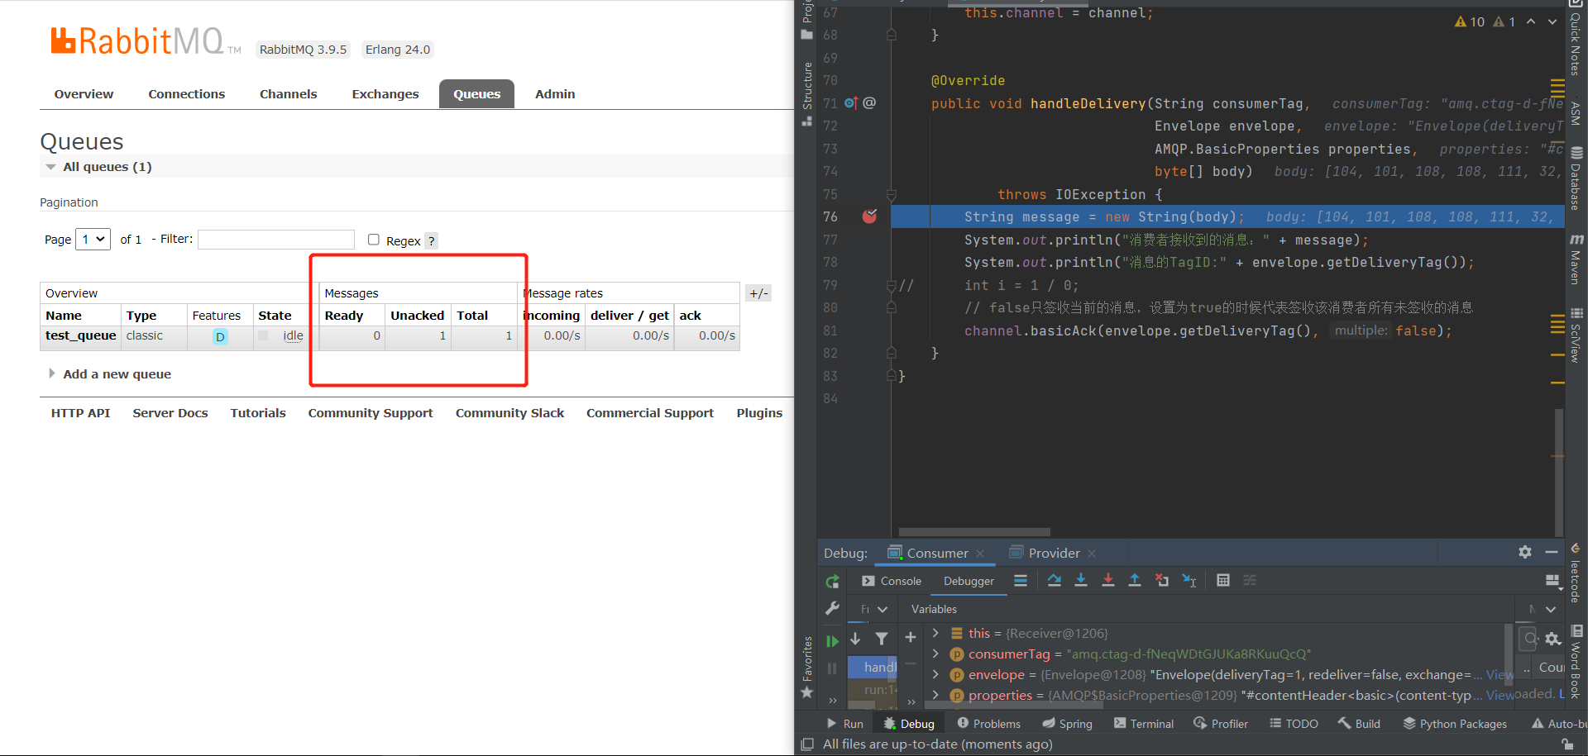
Task: Open Tutorials footer link
Action: pyautogui.click(x=258, y=413)
